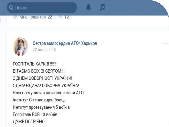The height and width of the screenshot is (127, 169).
Task: Open Сестра милосердия АТО/ Харьков profile
Action: pos(65,43)
